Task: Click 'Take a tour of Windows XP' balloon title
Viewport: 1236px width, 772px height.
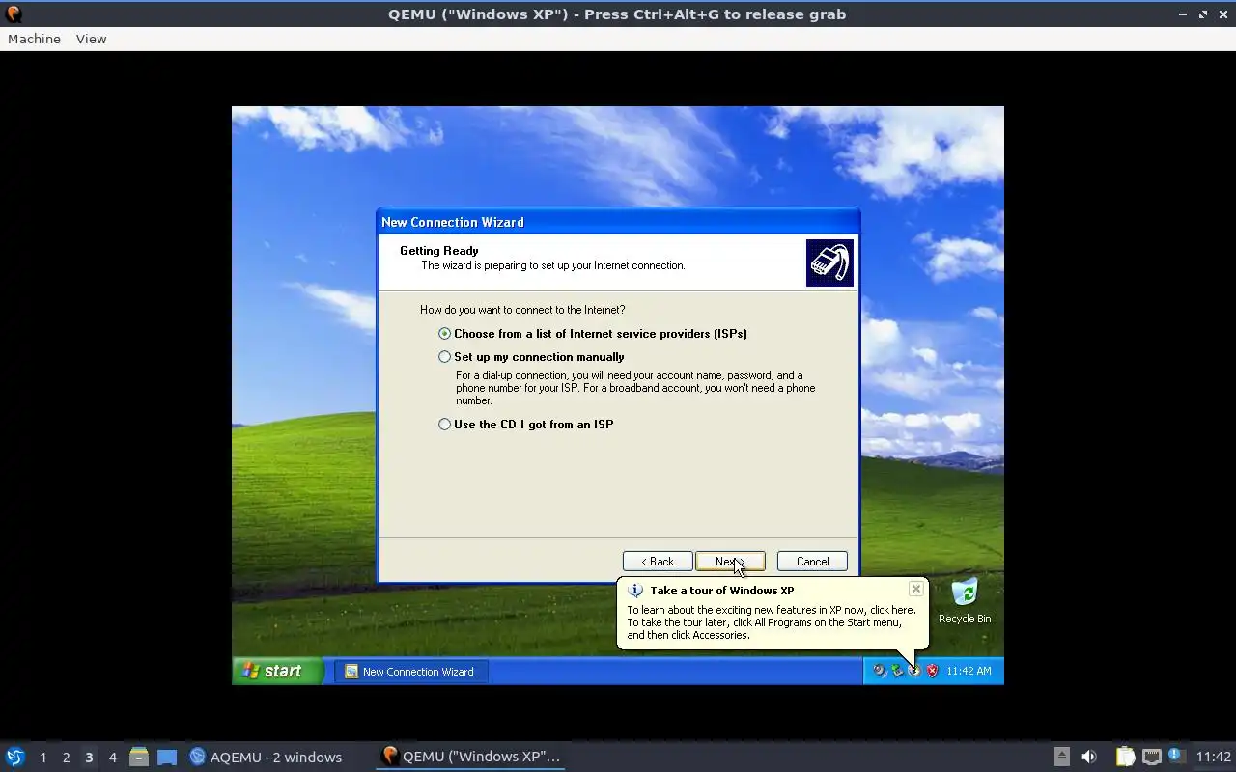Action: click(x=721, y=591)
